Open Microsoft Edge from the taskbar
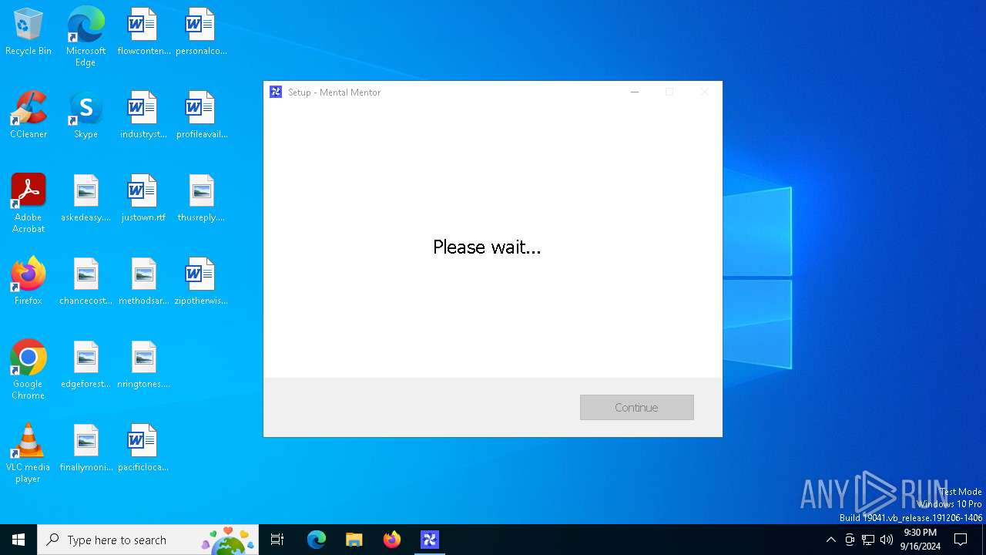 (x=317, y=540)
